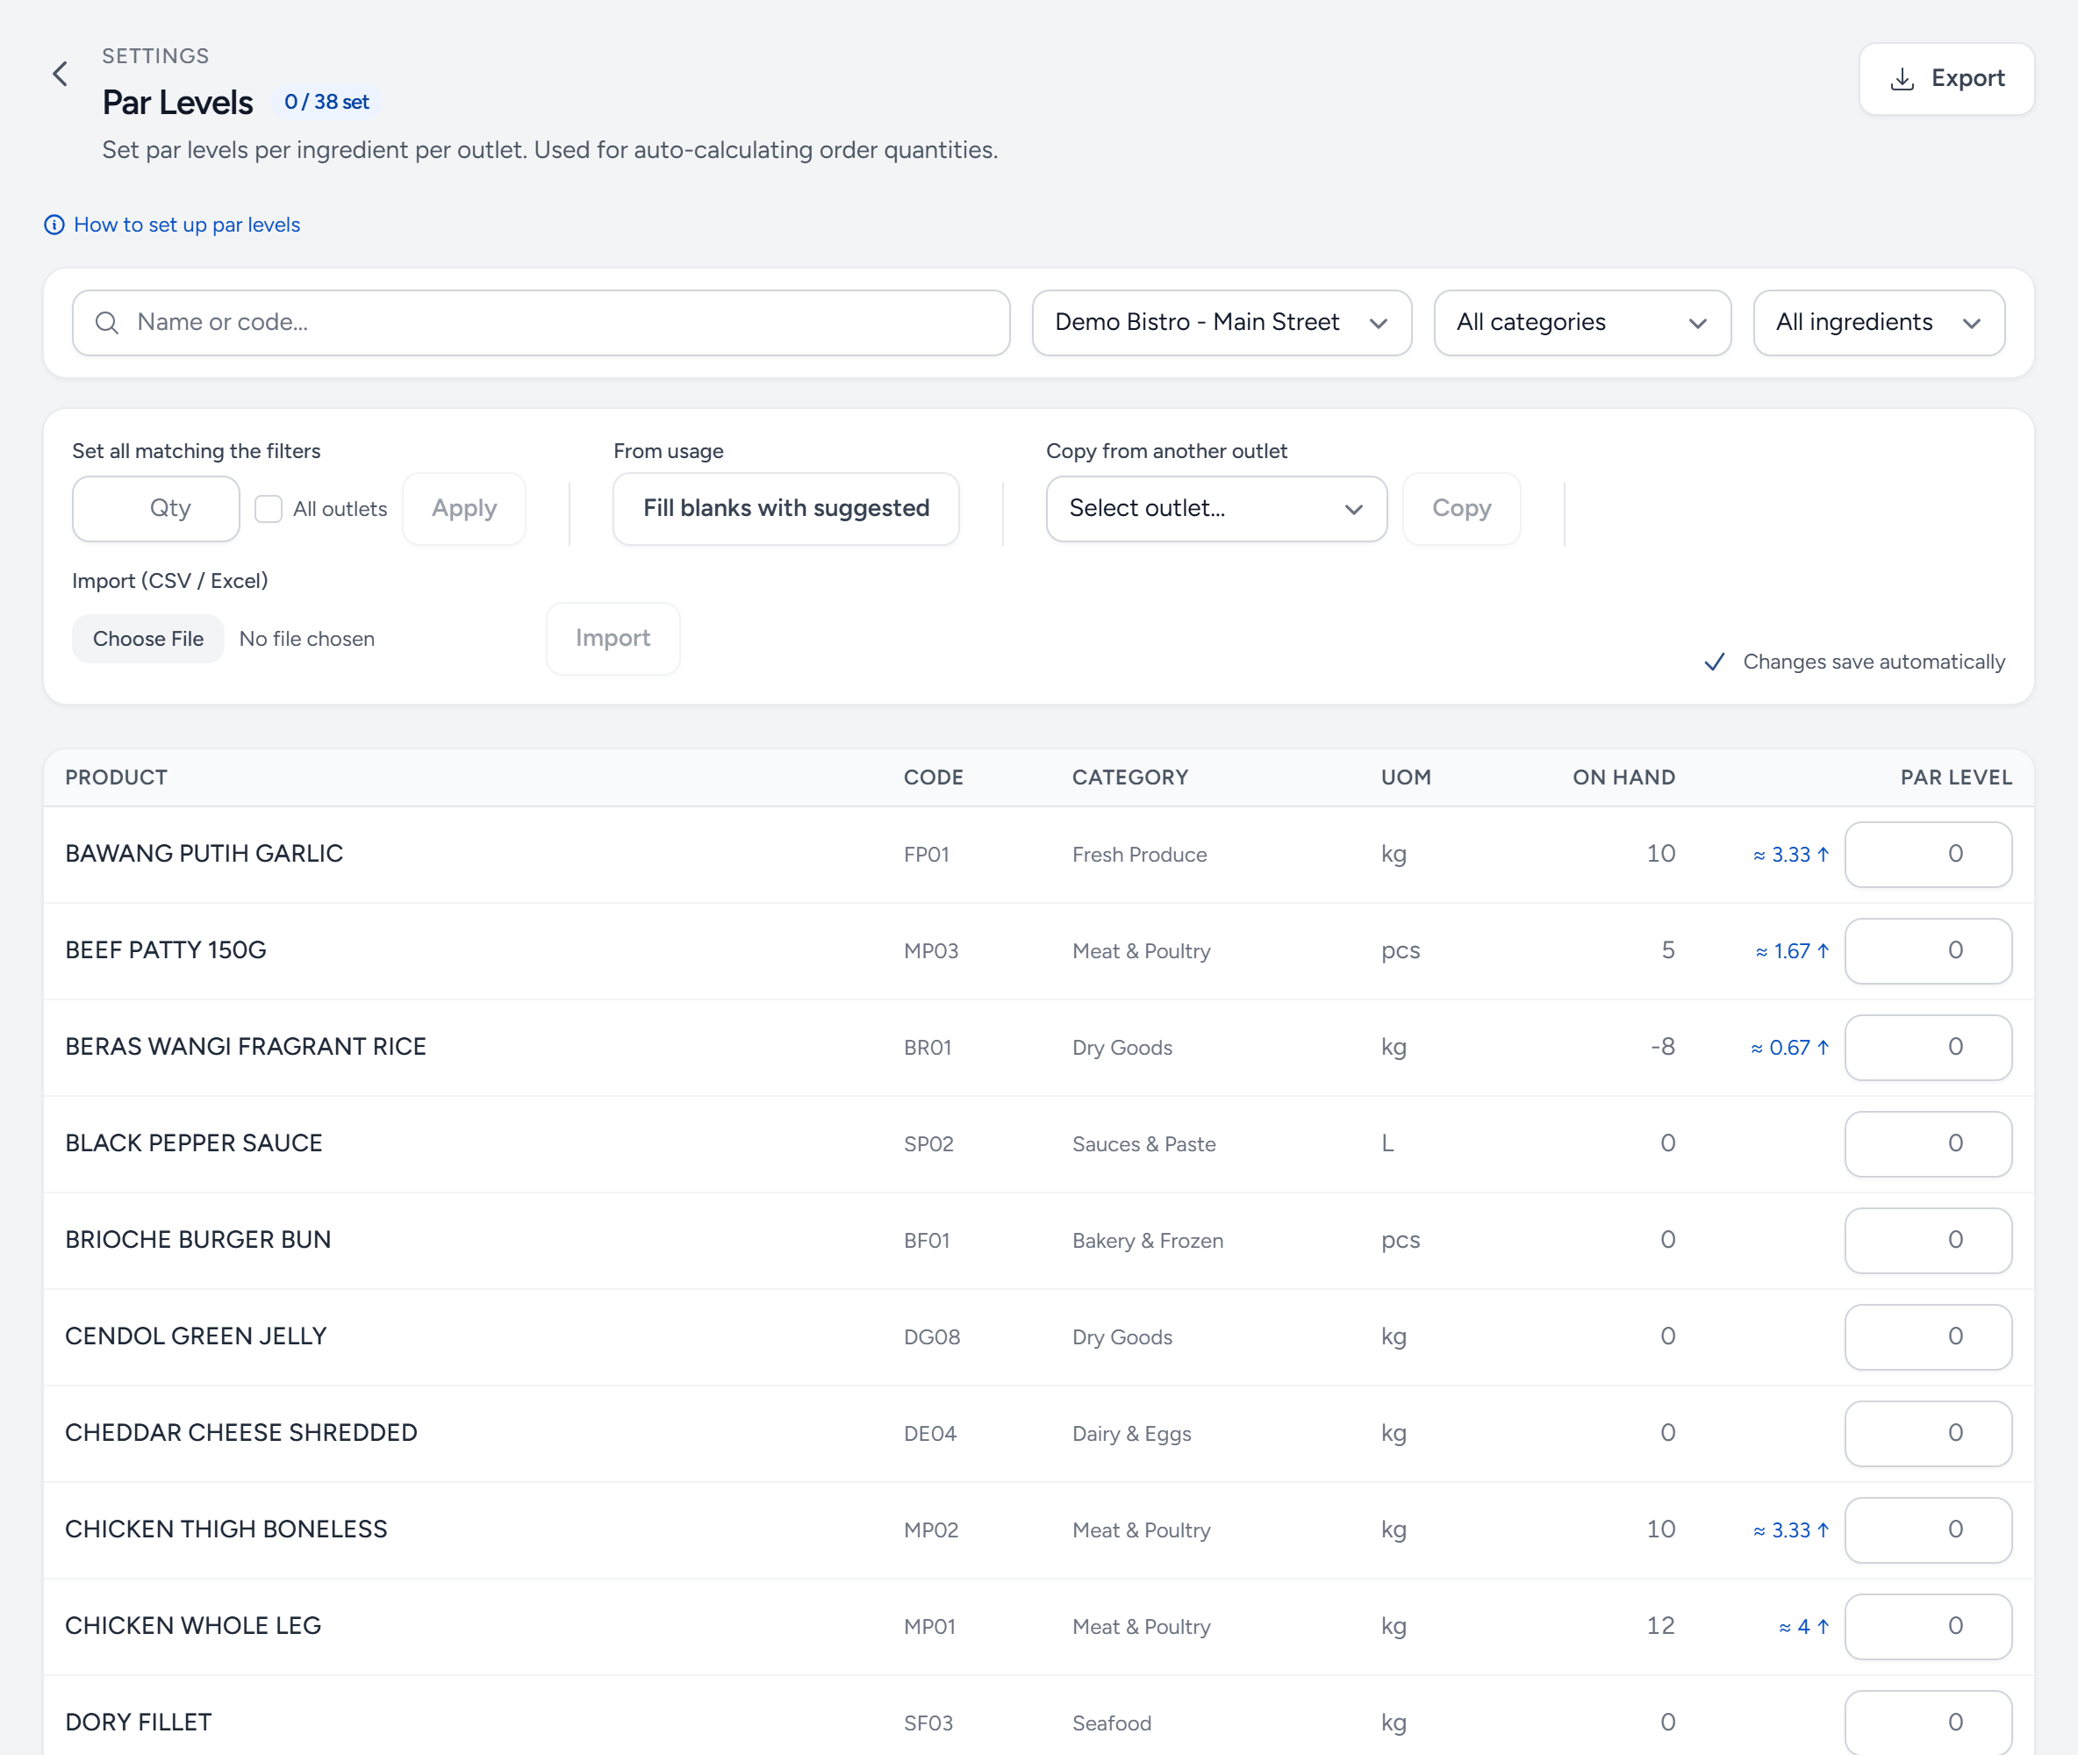Viewport: 2078px width, 1755px height.
Task: Apply suggested 3.33 par for Bawang Putih Garlic
Action: point(1790,855)
